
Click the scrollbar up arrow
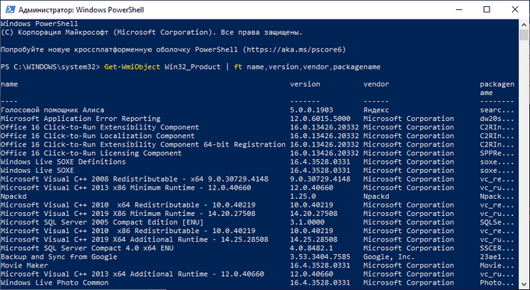point(524,24)
